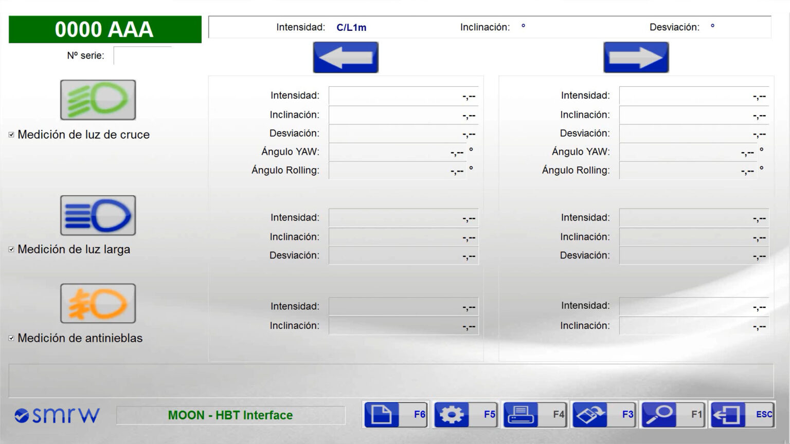The image size is (790, 444).
Task: Toggle Medición de antinieblas
Action: pyautogui.click(x=11, y=338)
